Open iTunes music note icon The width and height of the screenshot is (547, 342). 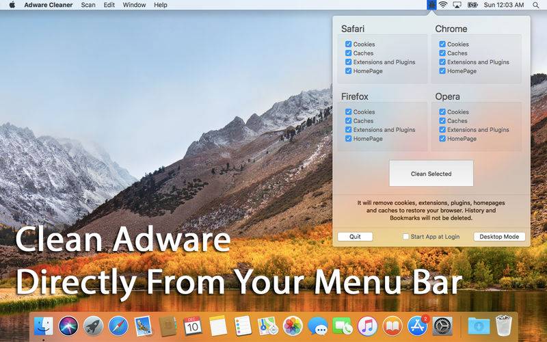point(367,326)
